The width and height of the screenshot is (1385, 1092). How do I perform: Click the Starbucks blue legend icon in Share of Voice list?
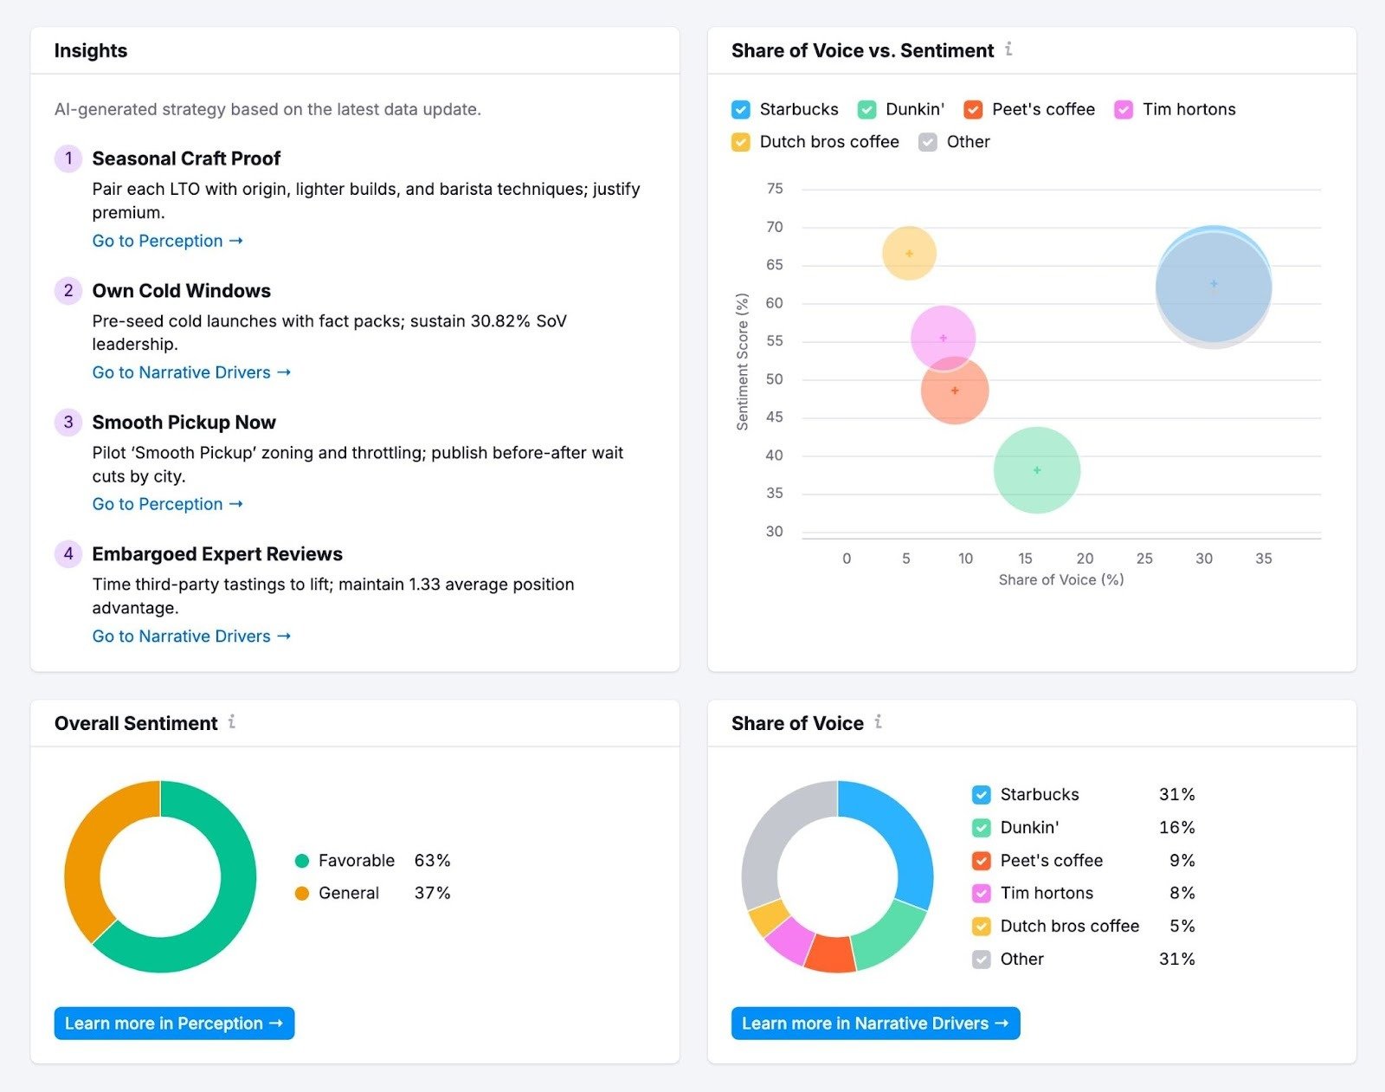click(981, 794)
